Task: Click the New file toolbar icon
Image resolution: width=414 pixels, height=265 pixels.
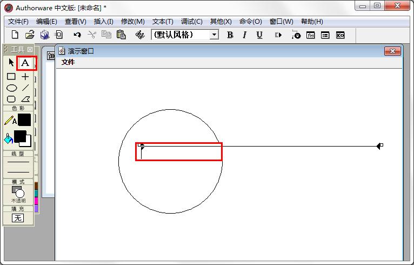Action: tap(15, 35)
